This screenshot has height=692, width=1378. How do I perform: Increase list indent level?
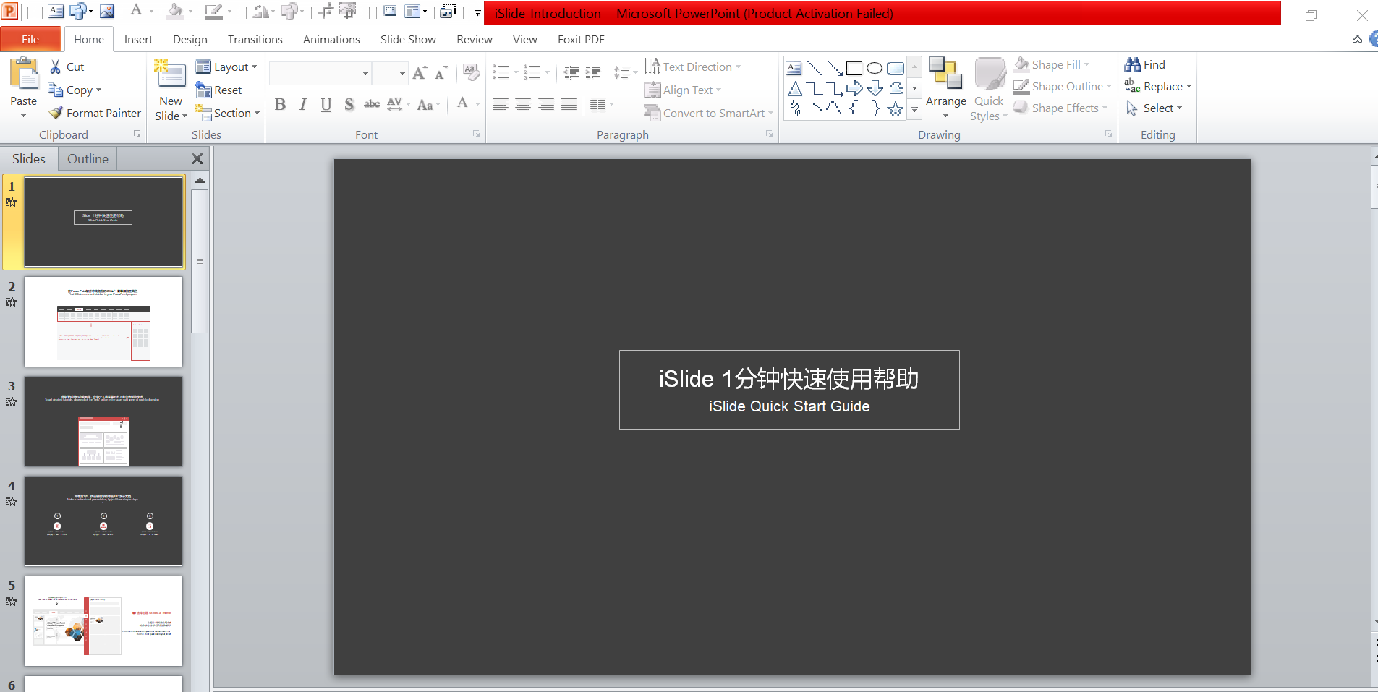pyautogui.click(x=593, y=72)
